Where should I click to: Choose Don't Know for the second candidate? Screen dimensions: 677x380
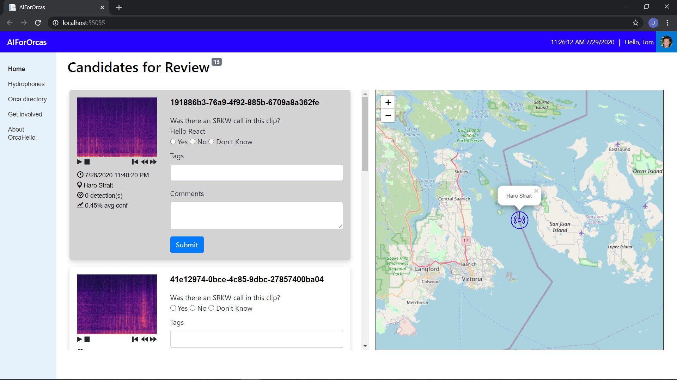[212, 308]
